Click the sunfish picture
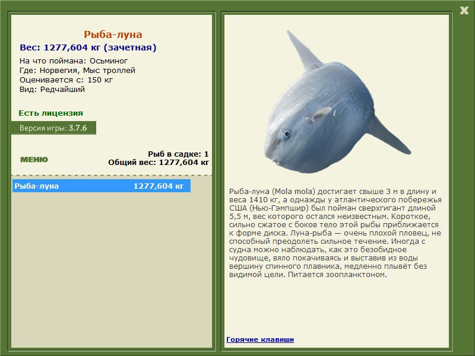The image size is (475, 356). click(337, 101)
